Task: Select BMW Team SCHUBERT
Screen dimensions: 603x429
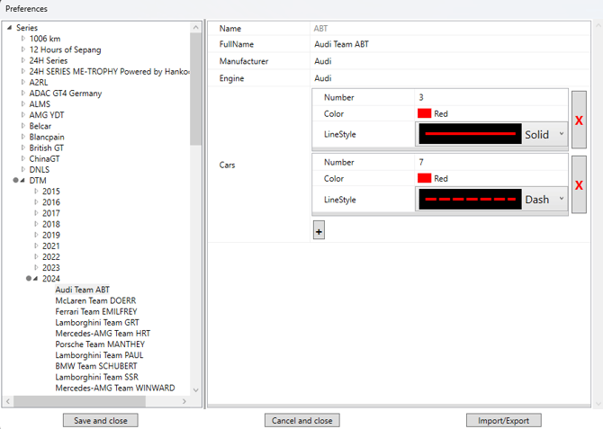Action: pos(96,366)
